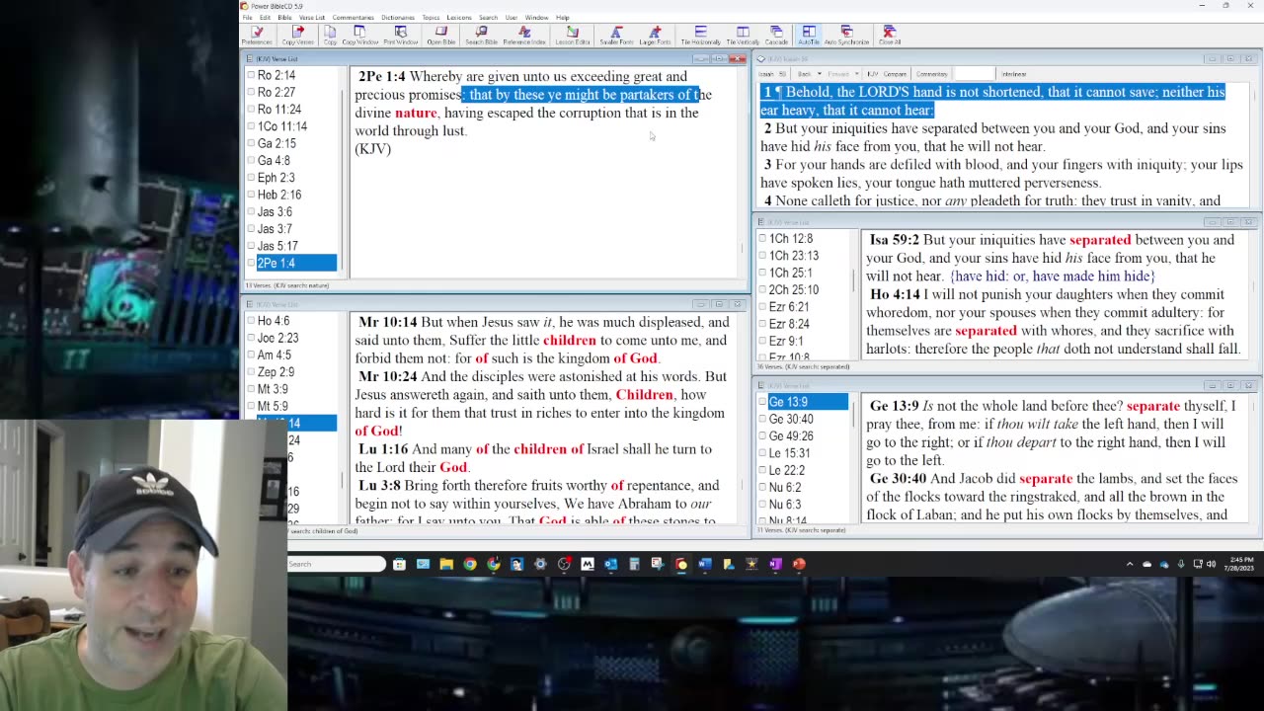This screenshot has height=711, width=1264.
Task: Open the File menu
Action: (248, 18)
